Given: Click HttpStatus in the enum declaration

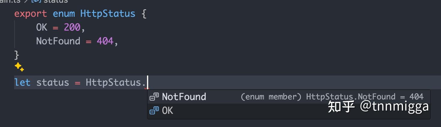Looking at the screenshot, I should pyautogui.click(x=108, y=14).
